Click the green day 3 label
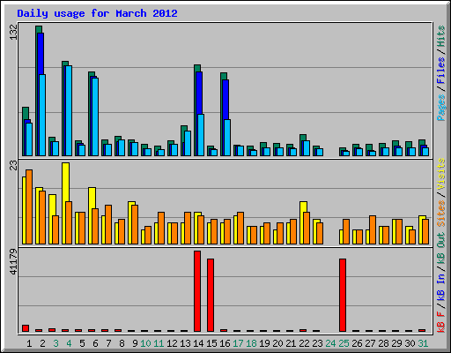 [x=55, y=343]
